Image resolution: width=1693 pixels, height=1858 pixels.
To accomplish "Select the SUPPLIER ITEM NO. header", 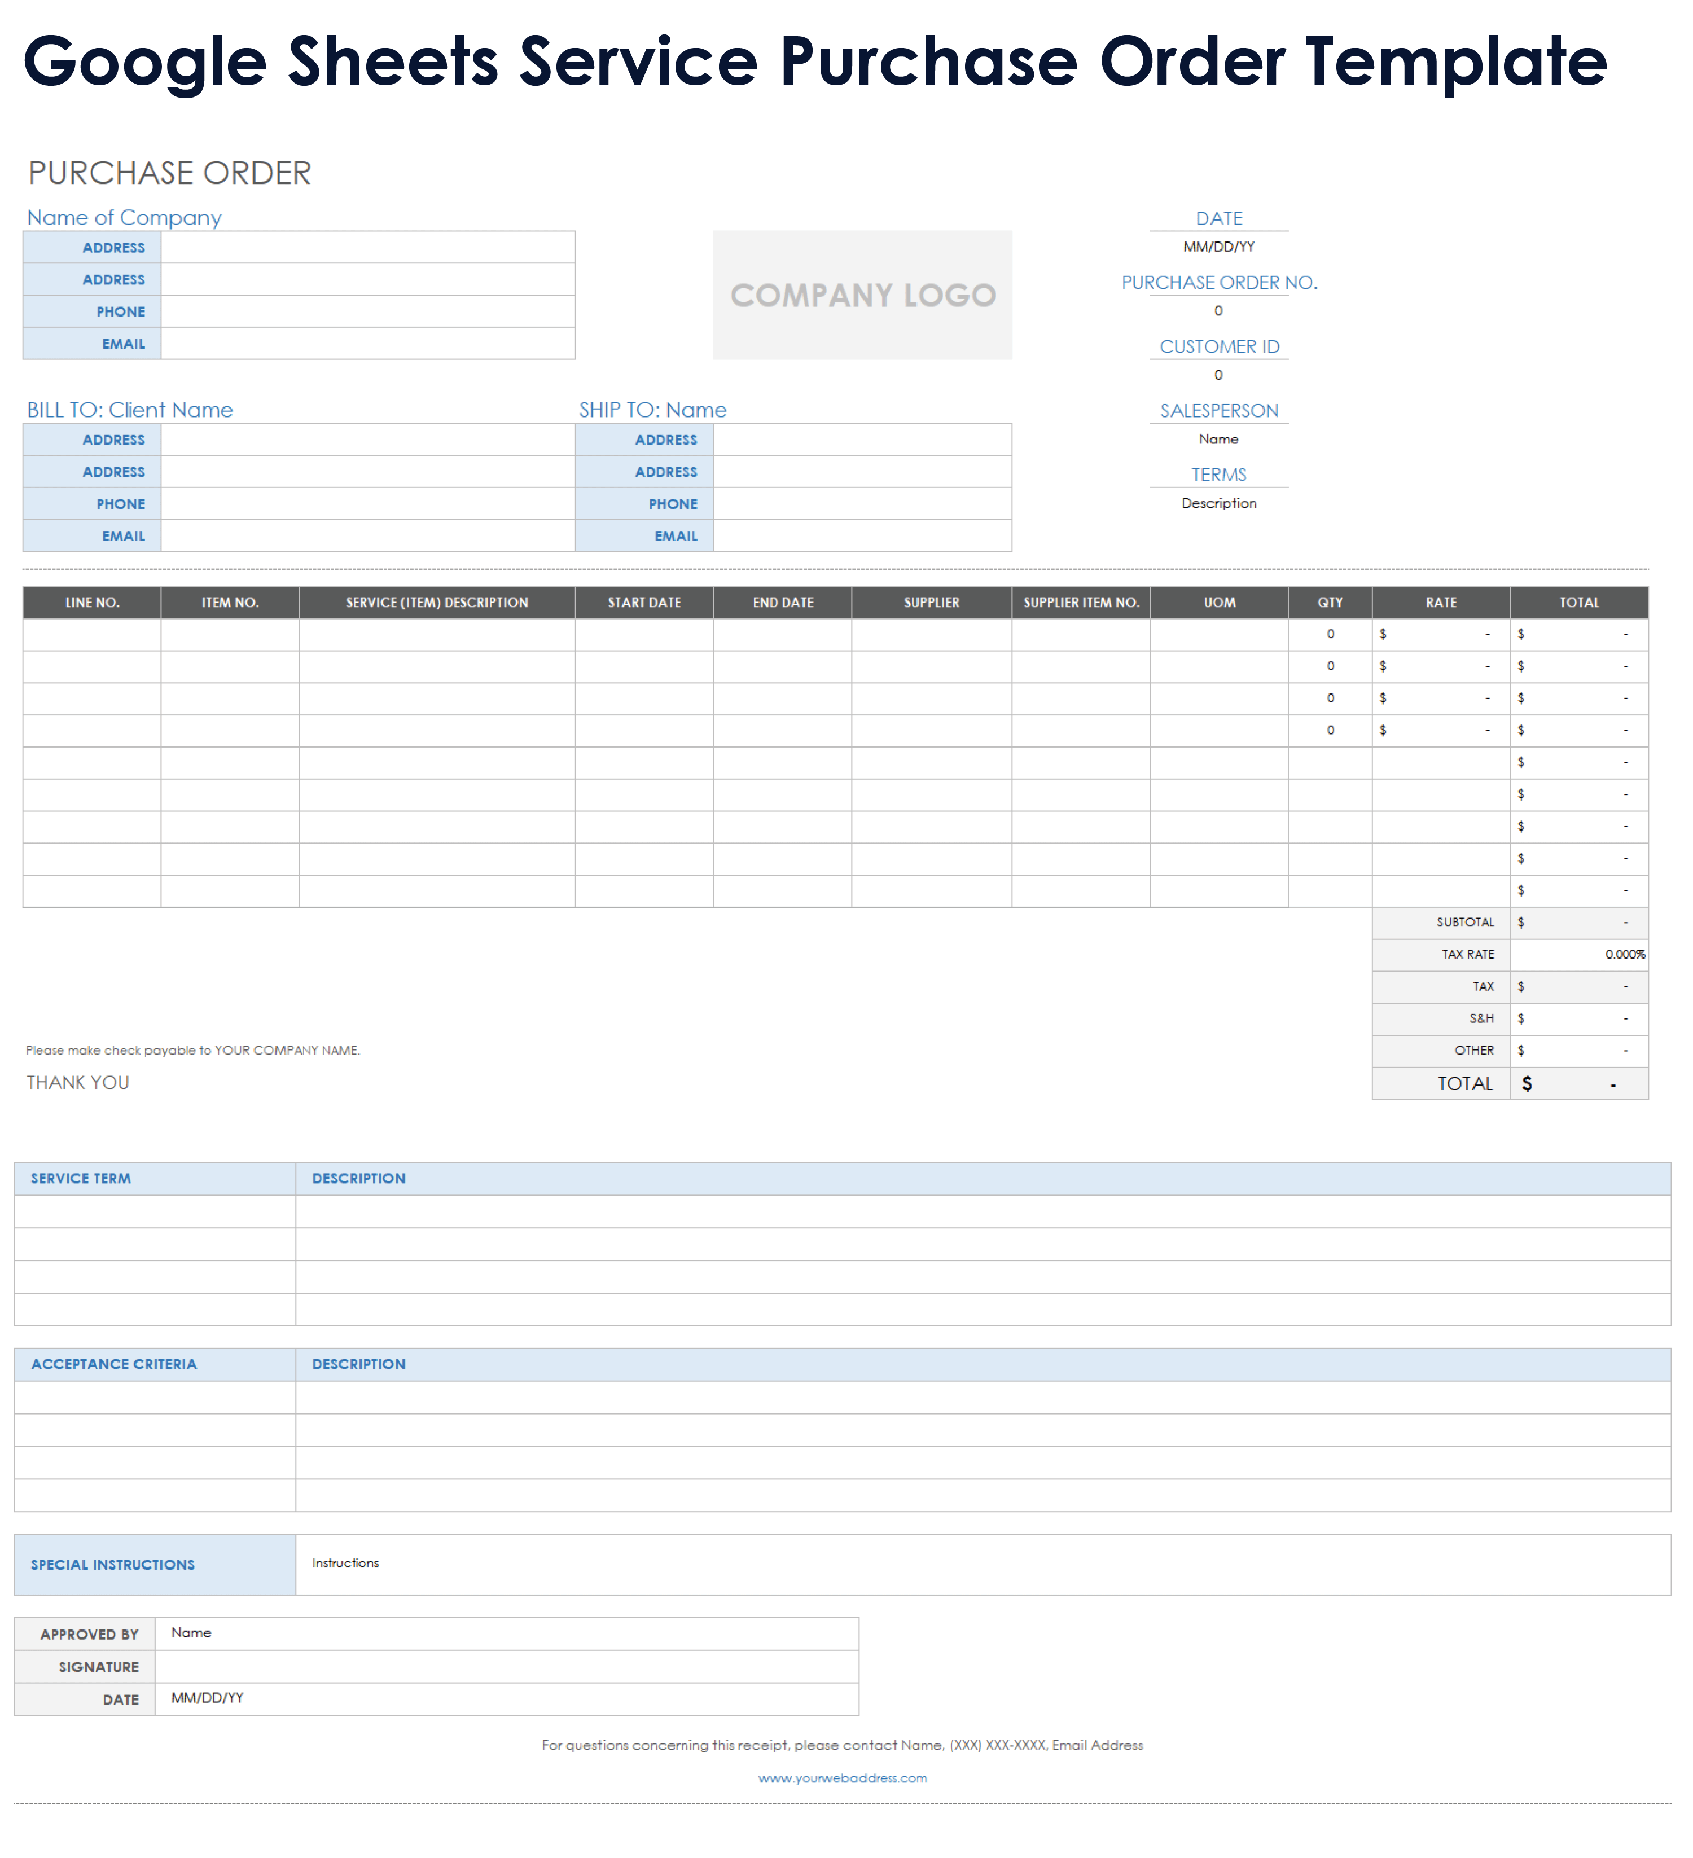I will [1081, 603].
